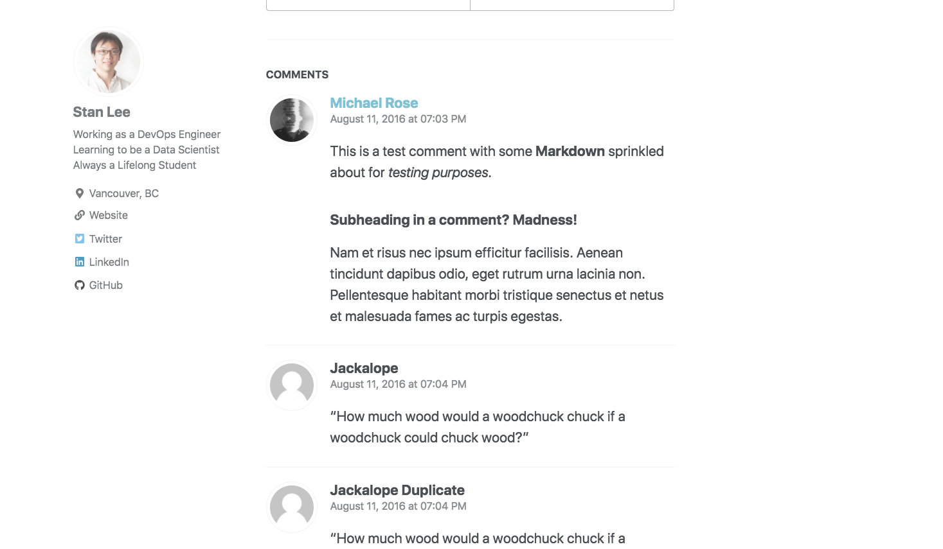This screenshot has height=549, width=943.
Task: Click the Stan Lee name heading
Action: click(x=102, y=112)
